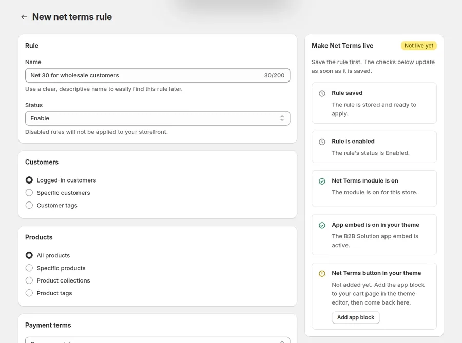Click the Products section heading
The width and height of the screenshot is (462, 343).
click(x=39, y=237)
